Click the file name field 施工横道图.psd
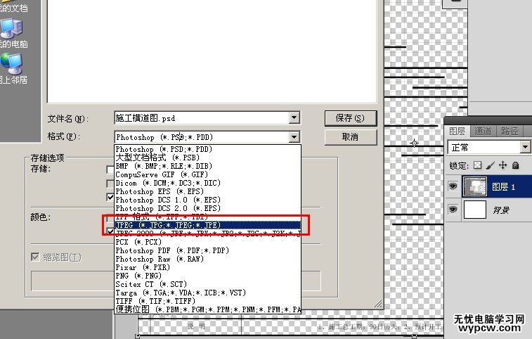Viewport: 532px width, 339px height. pos(202,118)
